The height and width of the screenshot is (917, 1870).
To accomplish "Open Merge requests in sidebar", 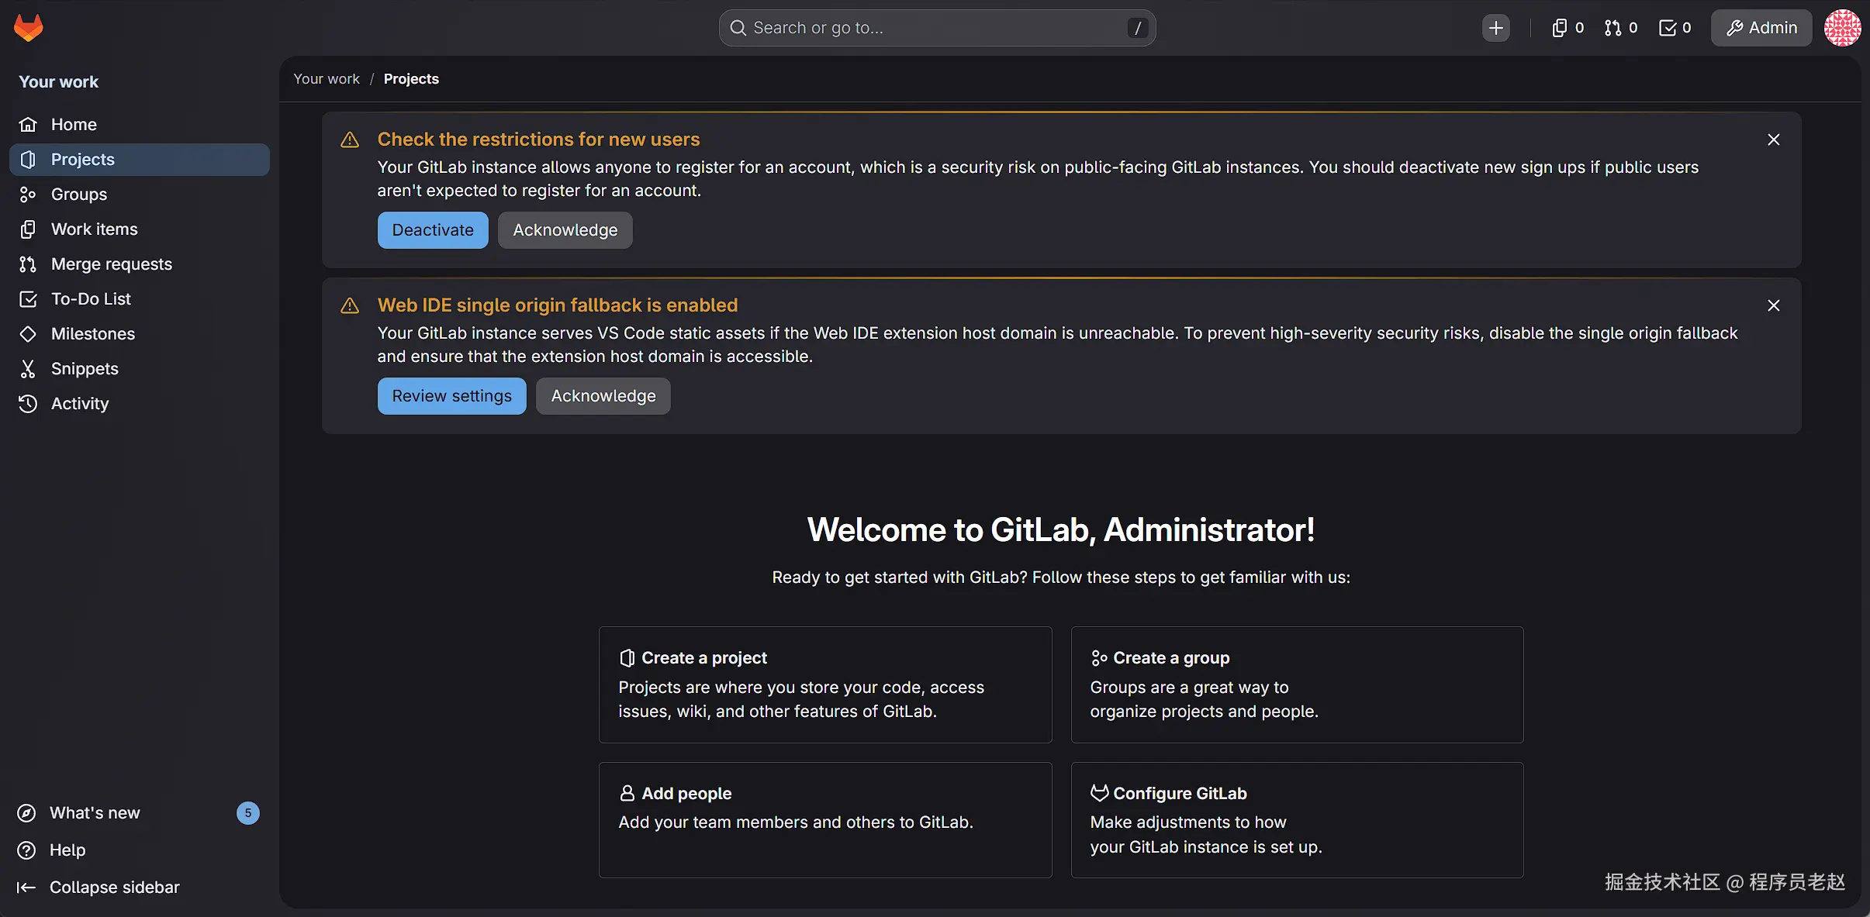I will coord(140,264).
